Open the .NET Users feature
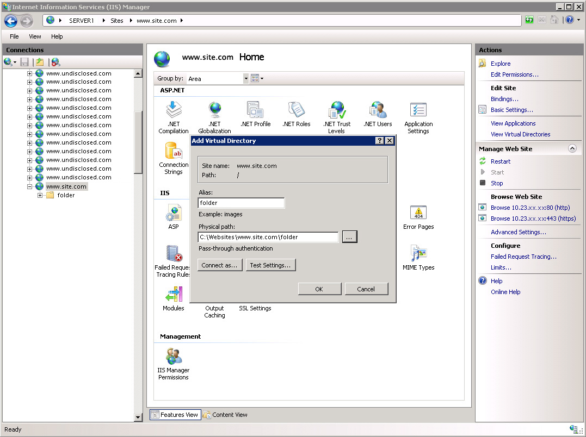 point(378,114)
